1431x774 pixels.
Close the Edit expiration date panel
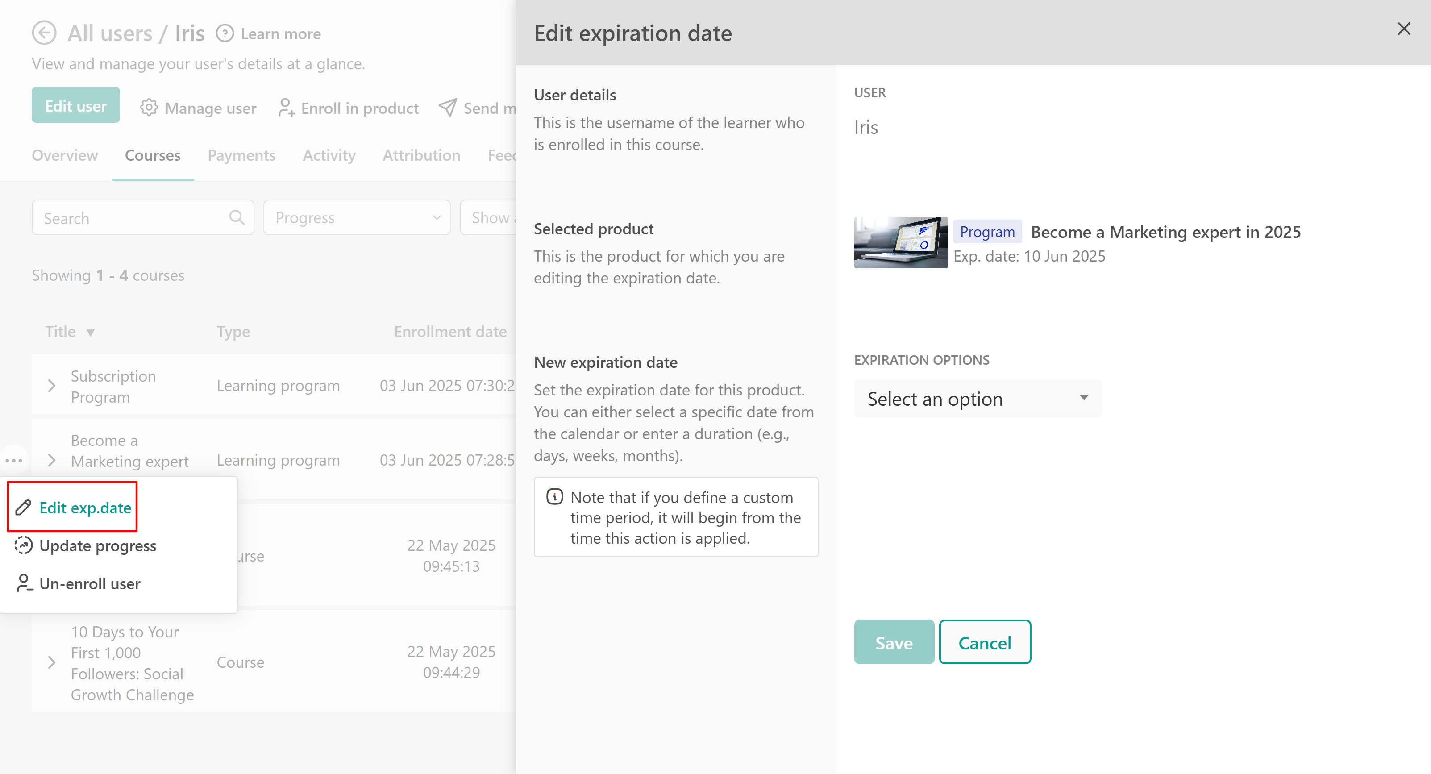pyautogui.click(x=1404, y=29)
